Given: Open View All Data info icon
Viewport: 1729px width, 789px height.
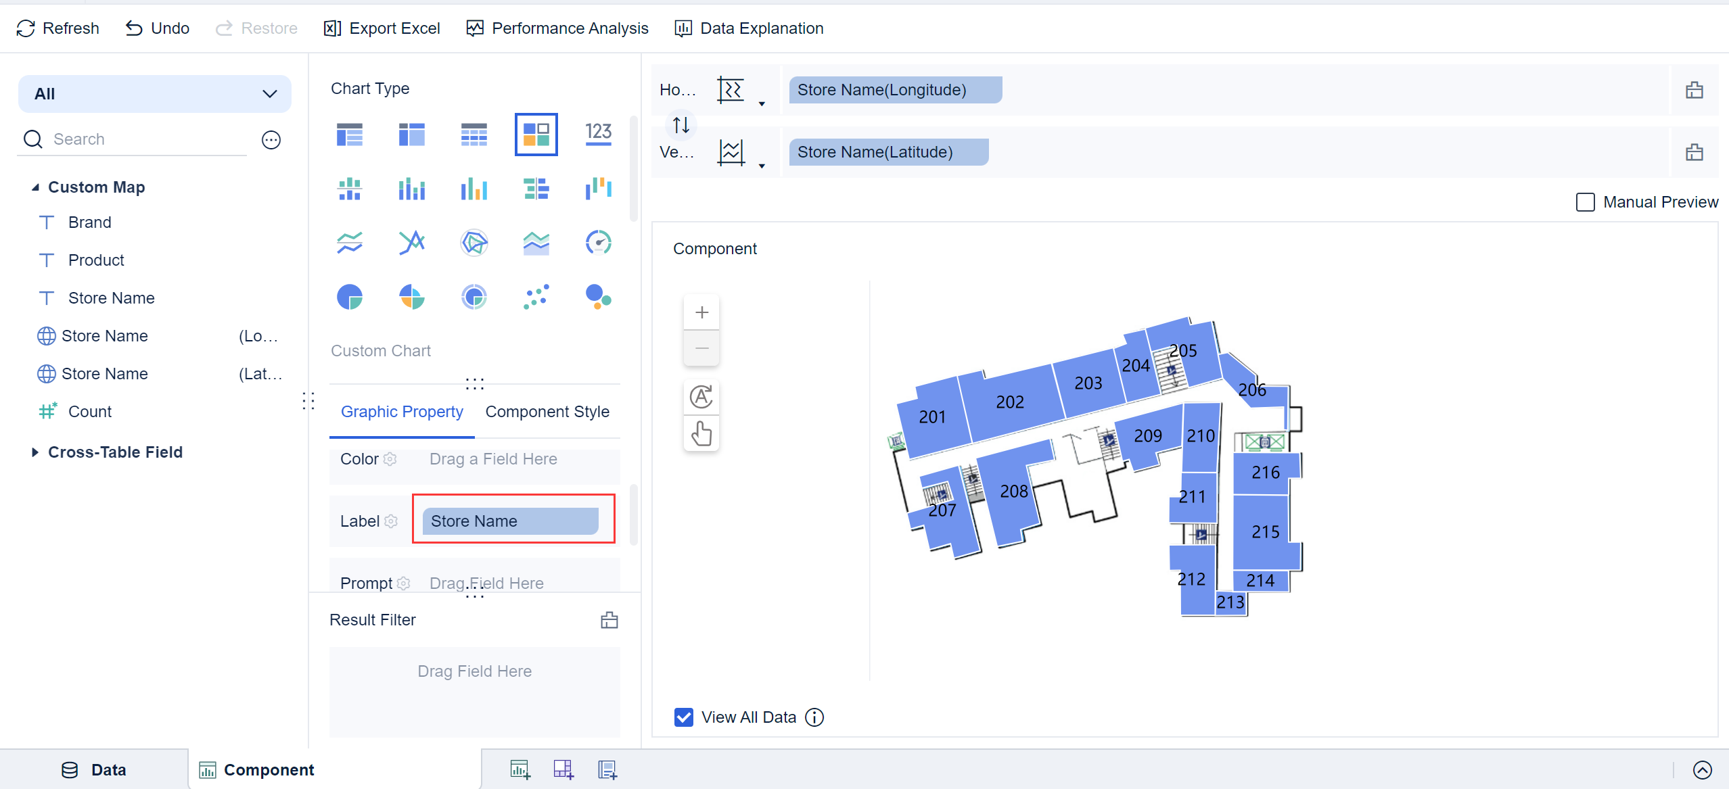Looking at the screenshot, I should 814,717.
